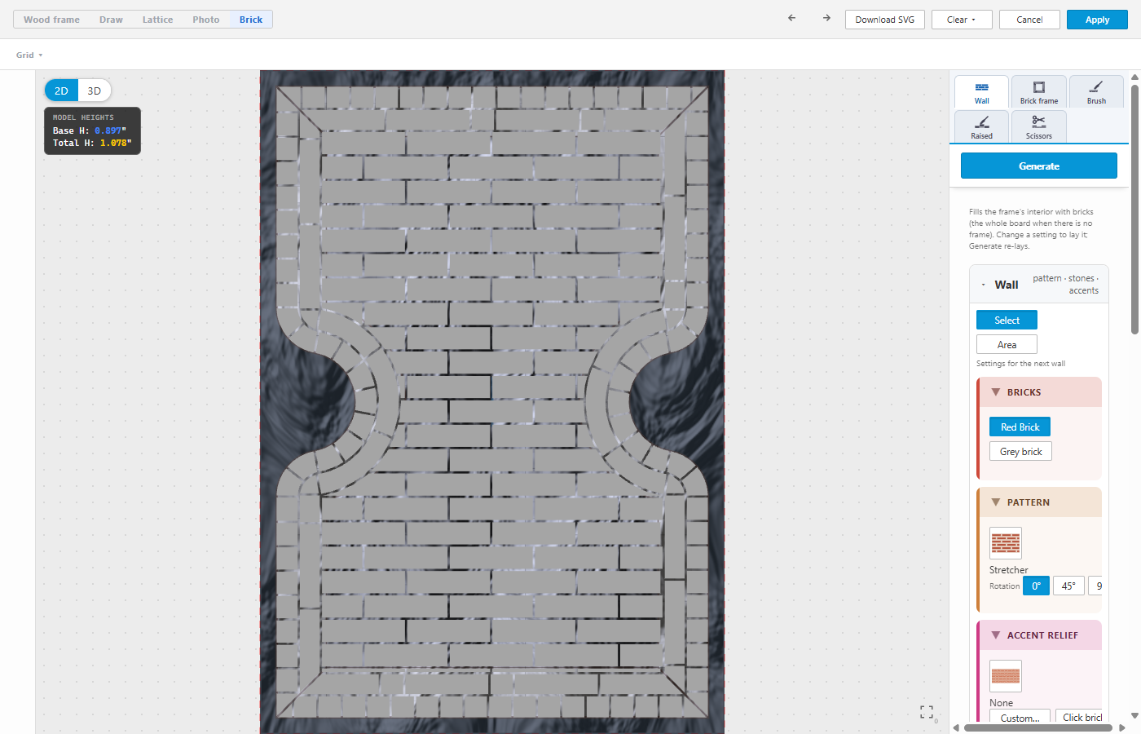Click the Generate button
The width and height of the screenshot is (1141, 734).
pyautogui.click(x=1039, y=166)
